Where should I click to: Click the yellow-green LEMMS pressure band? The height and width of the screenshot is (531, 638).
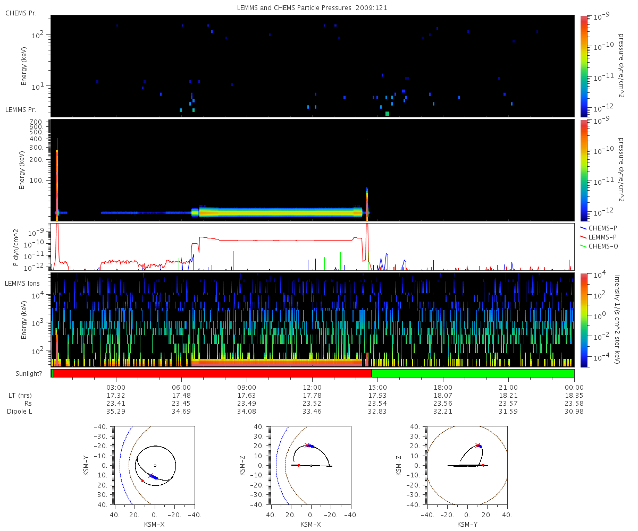pyautogui.click(x=281, y=212)
